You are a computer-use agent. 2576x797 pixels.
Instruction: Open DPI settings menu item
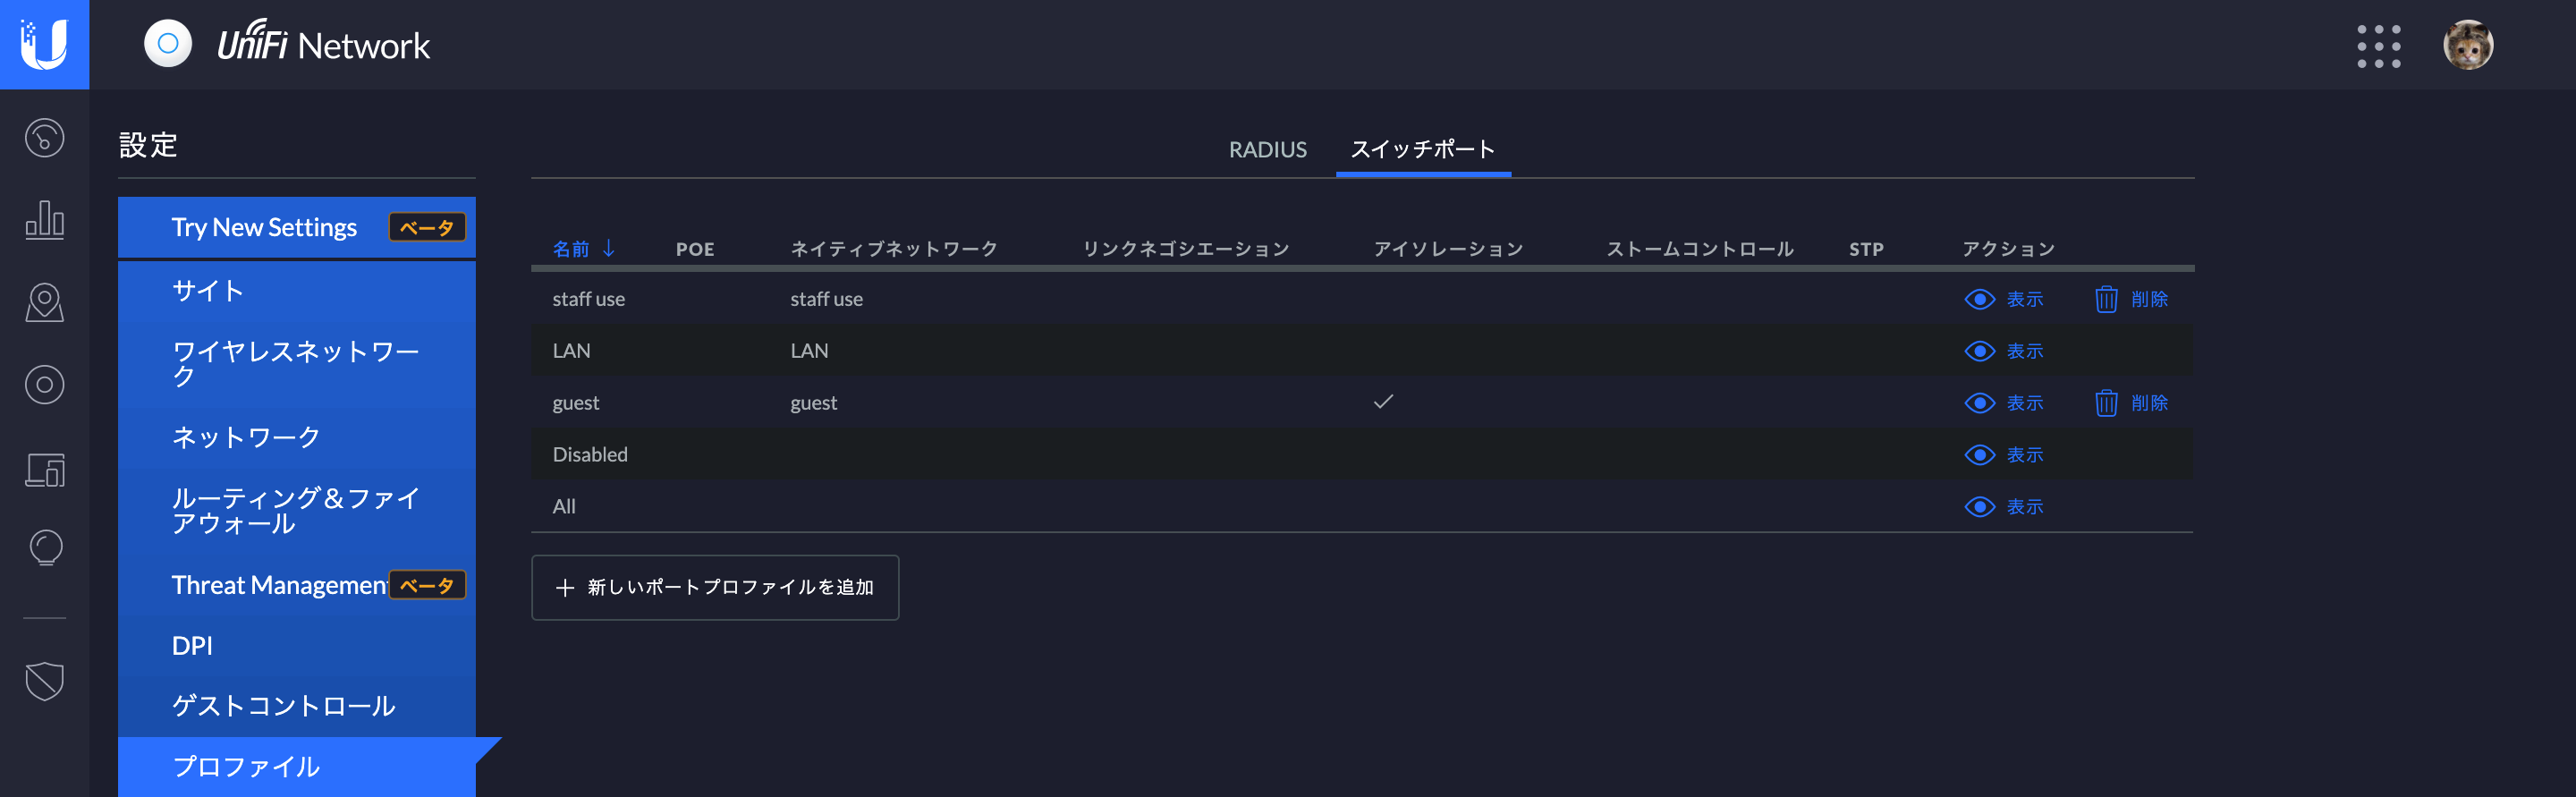(x=297, y=646)
